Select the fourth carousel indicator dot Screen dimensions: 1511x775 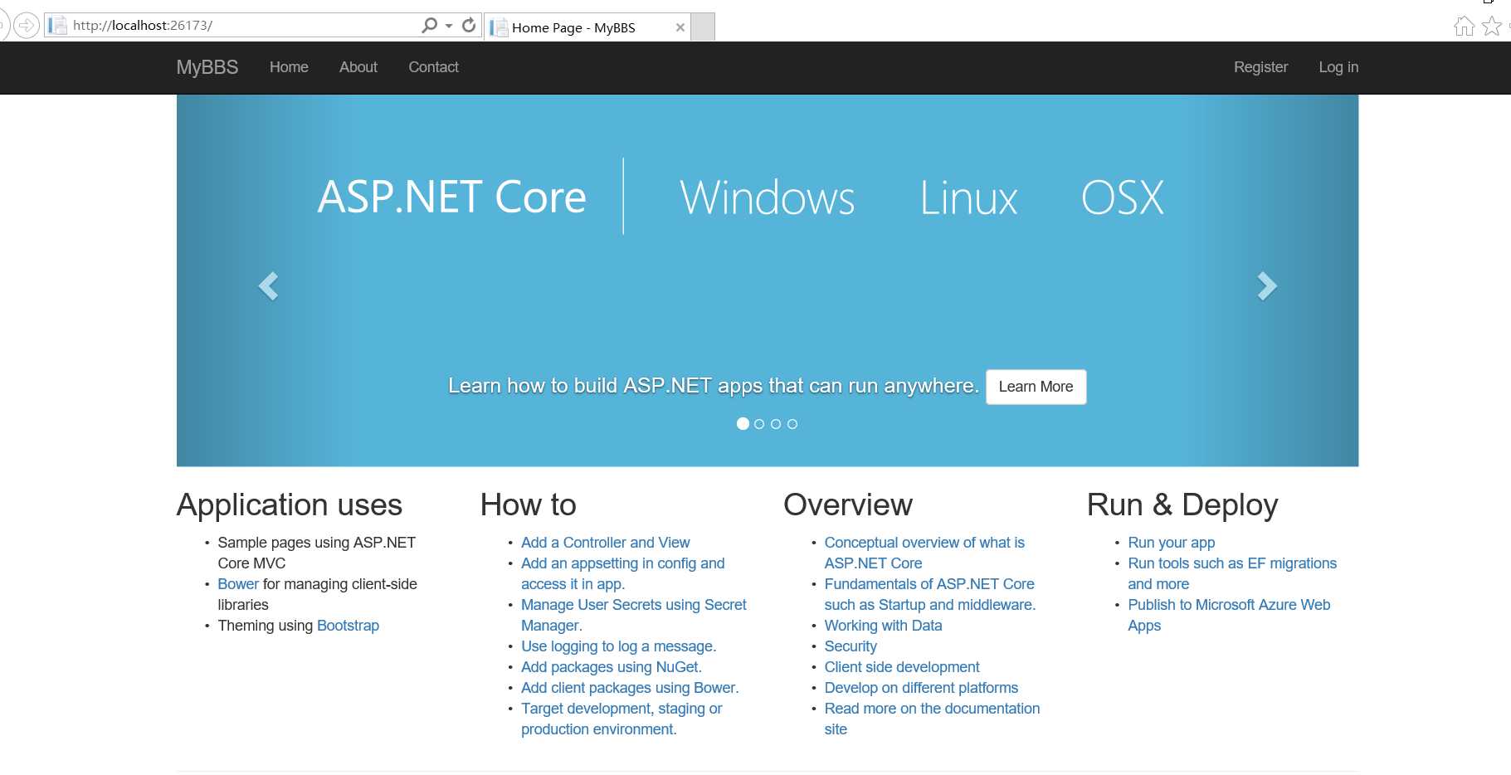(792, 424)
